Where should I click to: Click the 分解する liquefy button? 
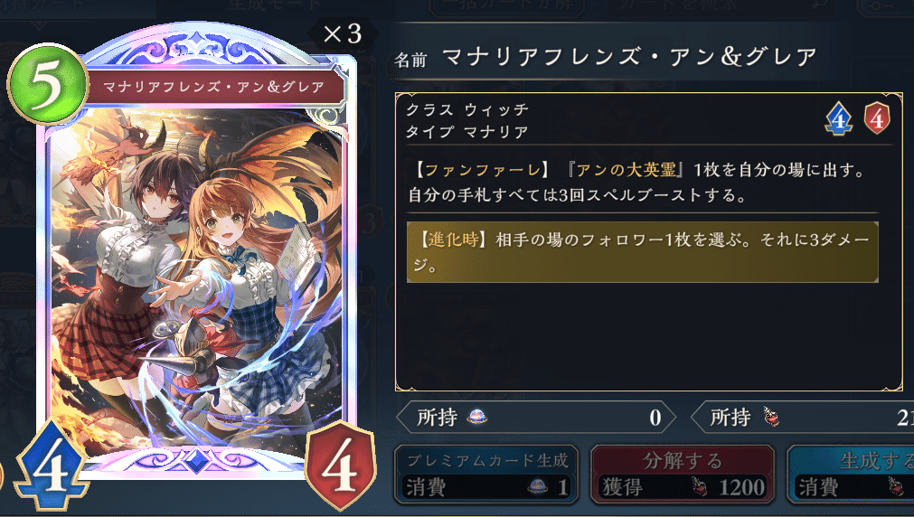click(x=682, y=474)
